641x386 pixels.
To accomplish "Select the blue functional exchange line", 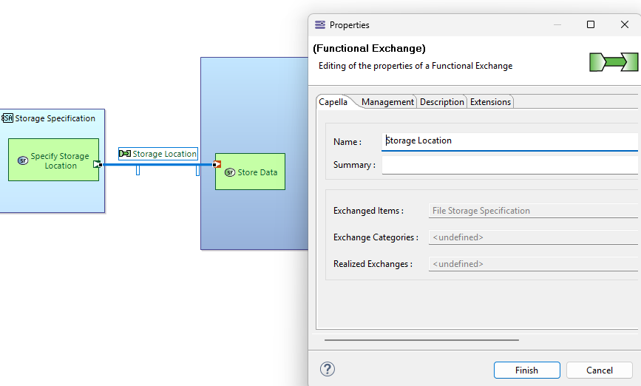I will point(157,164).
